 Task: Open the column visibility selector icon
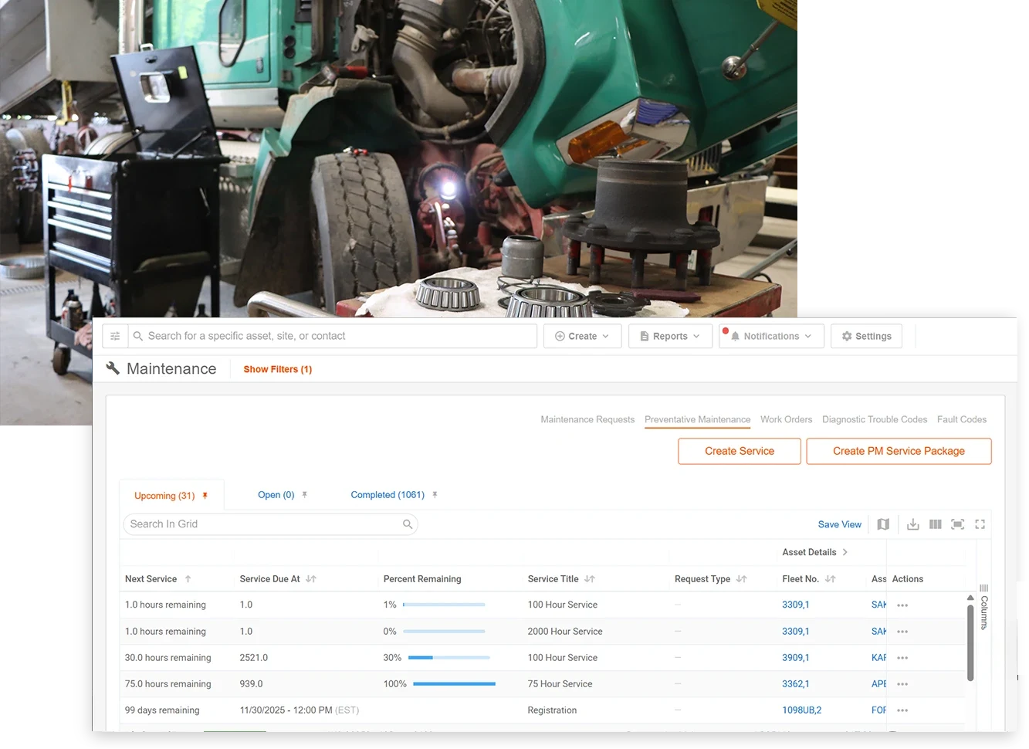click(x=935, y=524)
